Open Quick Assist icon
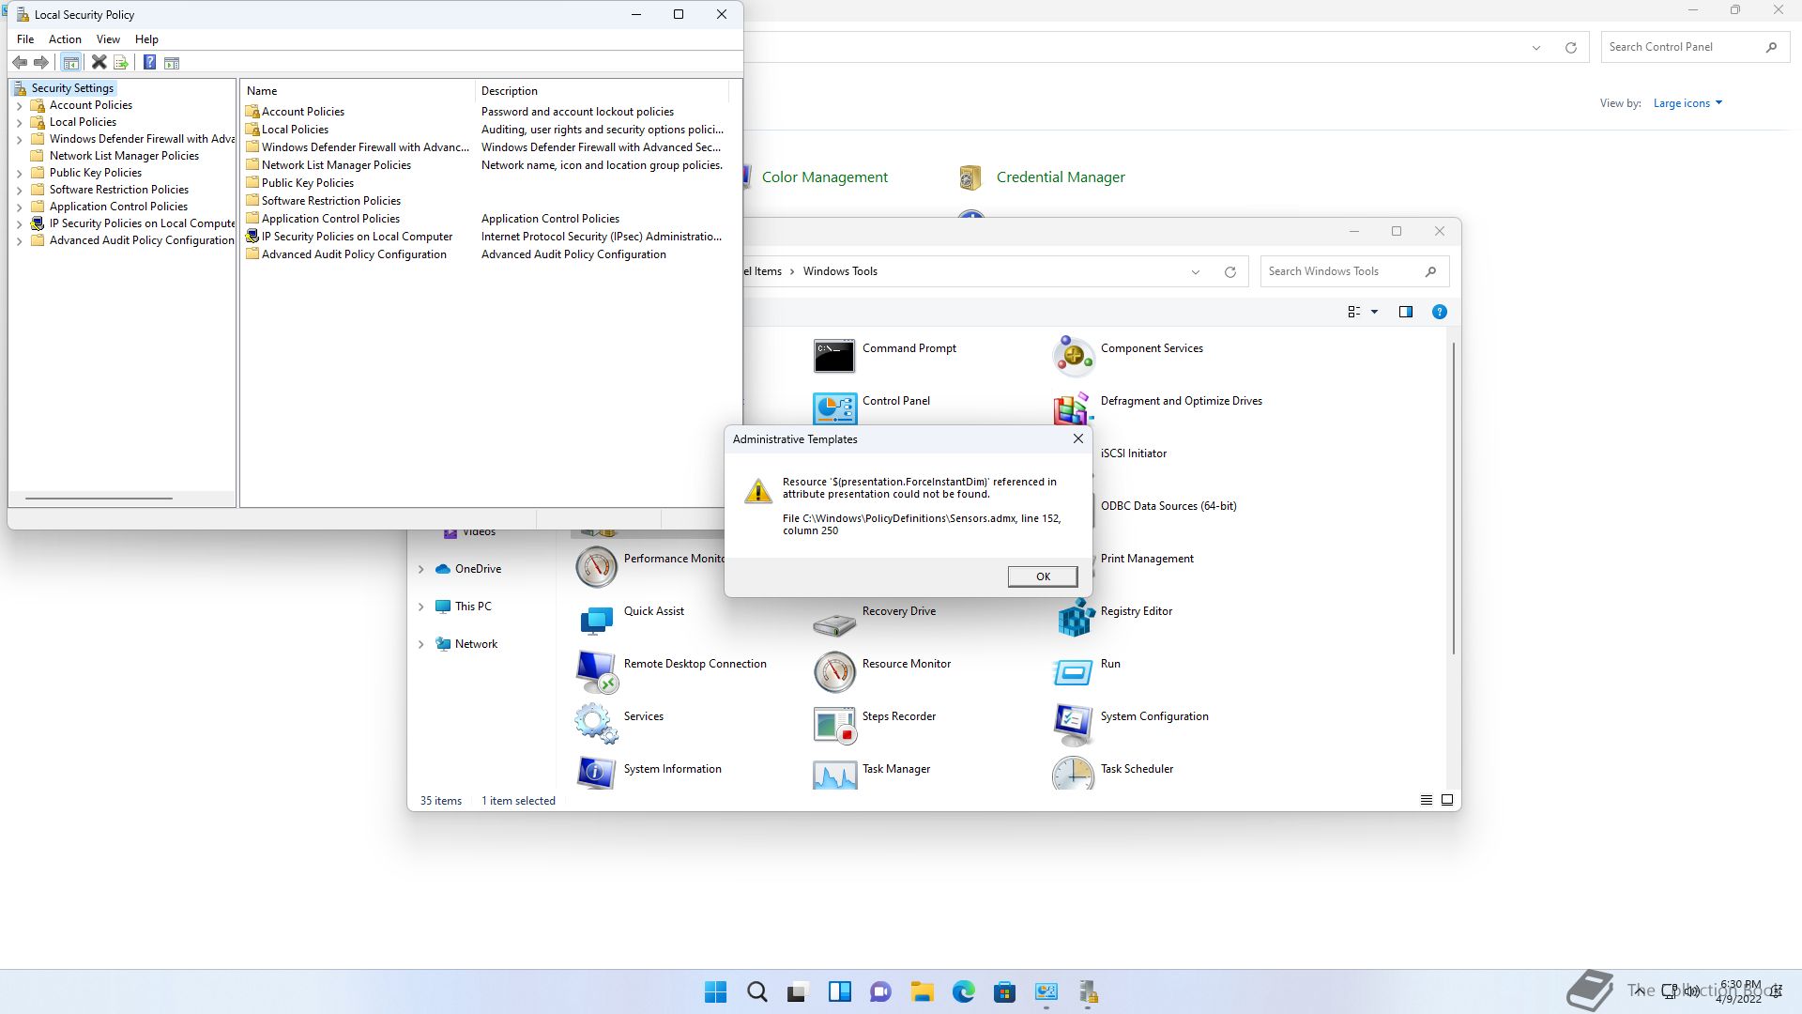Image resolution: width=1802 pixels, height=1014 pixels. pyautogui.click(x=596, y=620)
